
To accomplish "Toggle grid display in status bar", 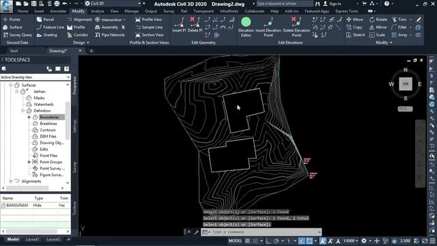I will [x=247, y=241].
